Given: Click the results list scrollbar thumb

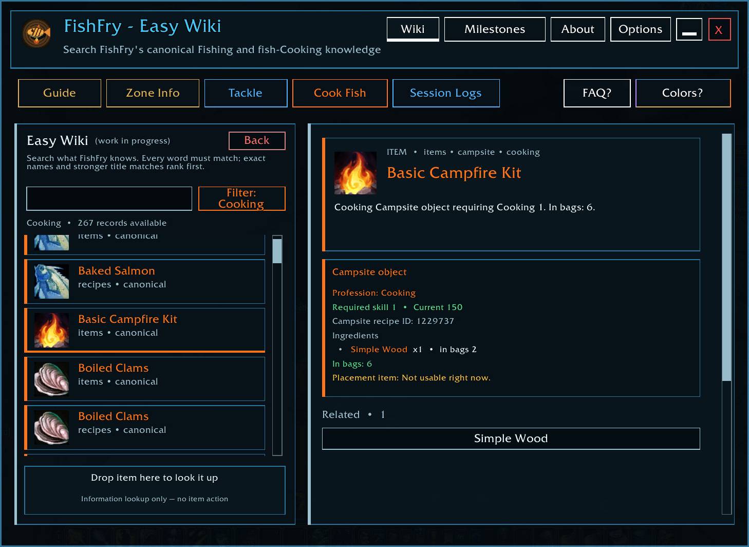Looking at the screenshot, I should click(x=277, y=251).
